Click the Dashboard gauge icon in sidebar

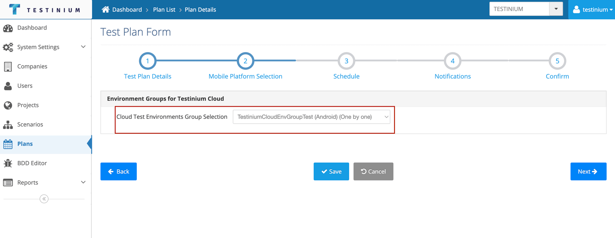8,28
